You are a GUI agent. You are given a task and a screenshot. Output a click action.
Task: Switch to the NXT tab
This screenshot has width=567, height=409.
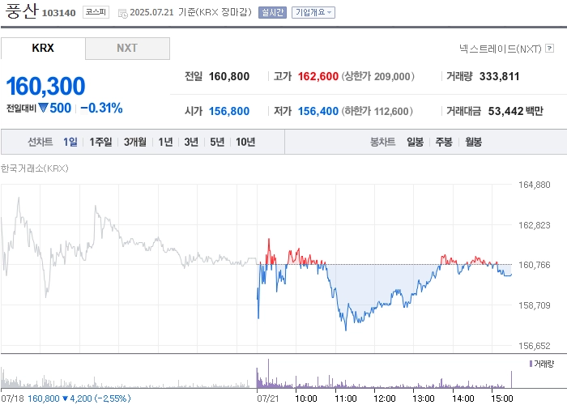tap(127, 48)
